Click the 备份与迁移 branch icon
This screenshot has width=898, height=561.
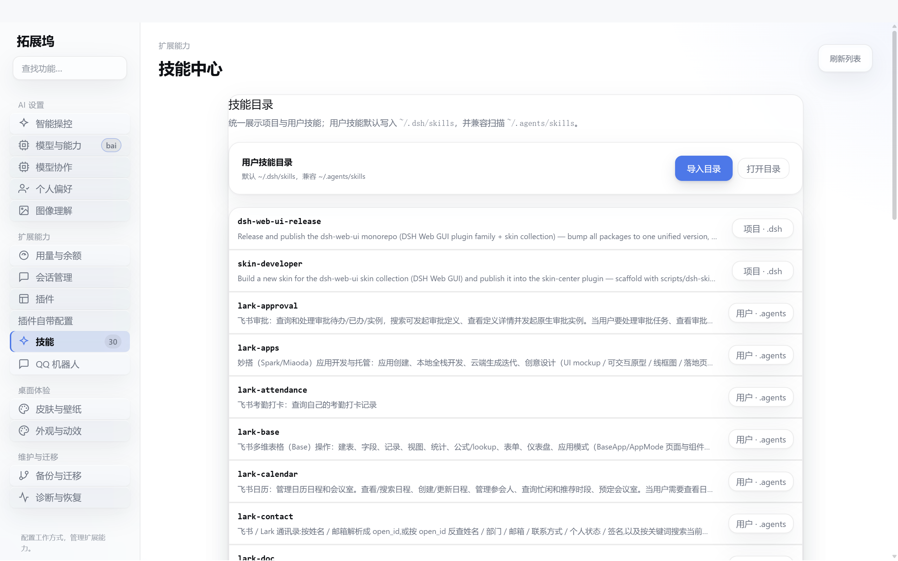[x=24, y=475]
